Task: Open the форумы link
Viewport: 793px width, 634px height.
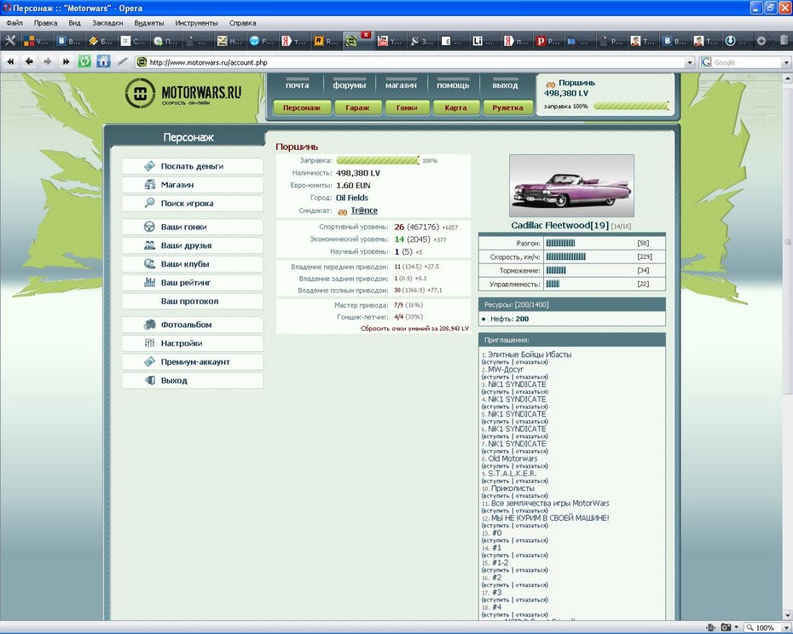Action: [349, 85]
